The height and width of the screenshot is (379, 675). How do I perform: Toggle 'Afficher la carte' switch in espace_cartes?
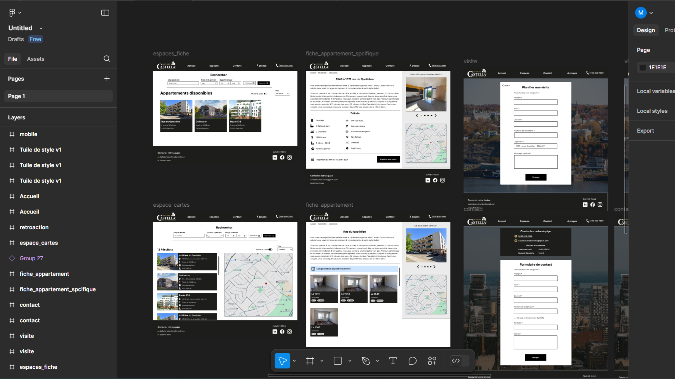[271, 249]
